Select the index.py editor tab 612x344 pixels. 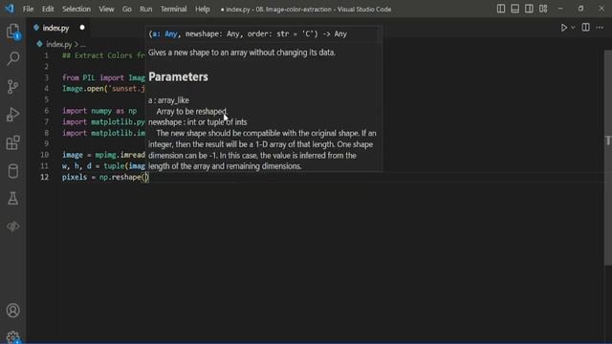click(x=58, y=28)
